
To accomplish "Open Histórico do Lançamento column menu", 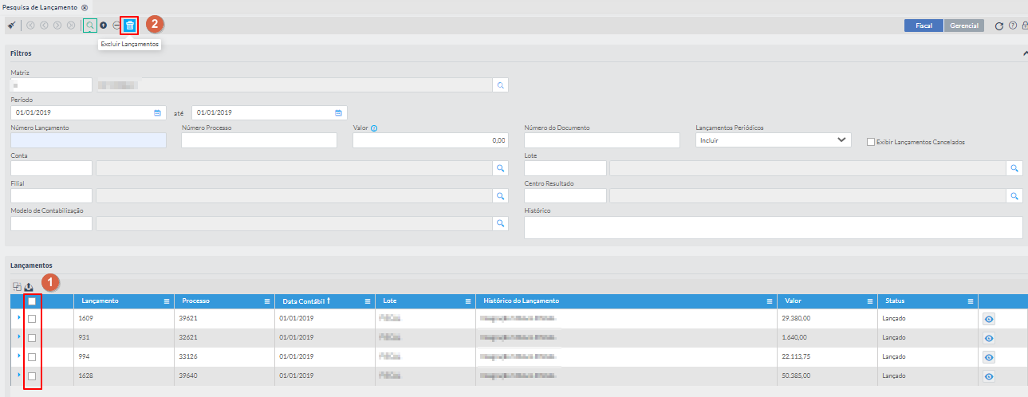I will pos(770,301).
